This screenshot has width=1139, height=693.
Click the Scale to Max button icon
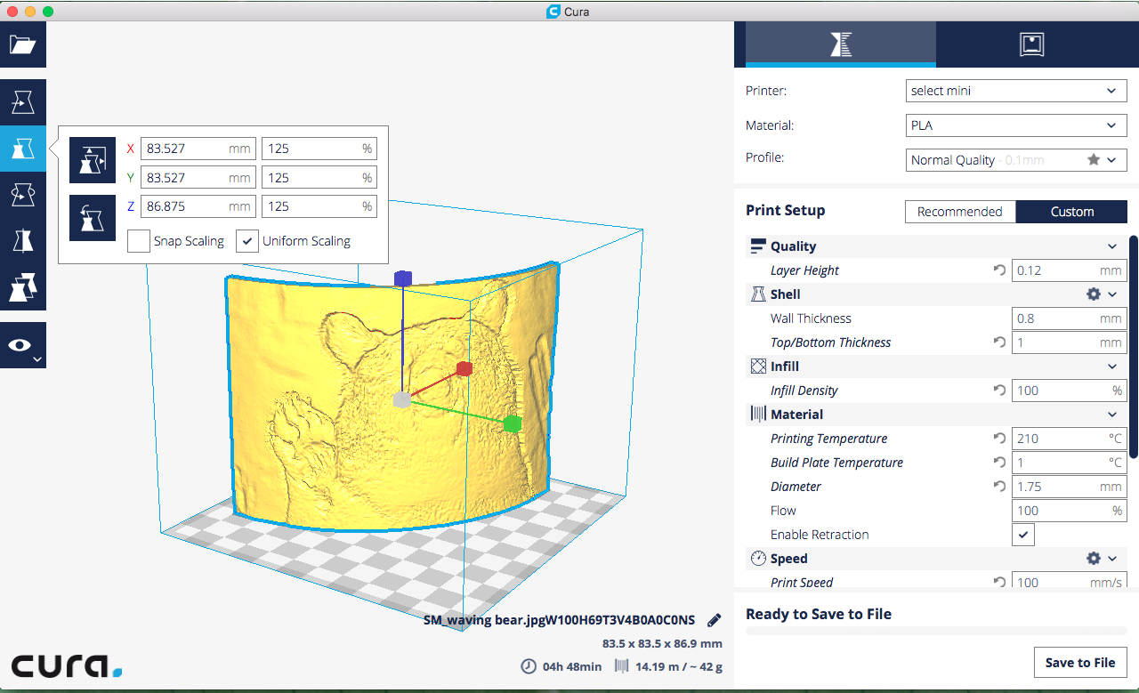pyautogui.click(x=93, y=160)
